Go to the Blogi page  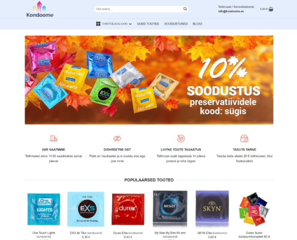click(197, 24)
